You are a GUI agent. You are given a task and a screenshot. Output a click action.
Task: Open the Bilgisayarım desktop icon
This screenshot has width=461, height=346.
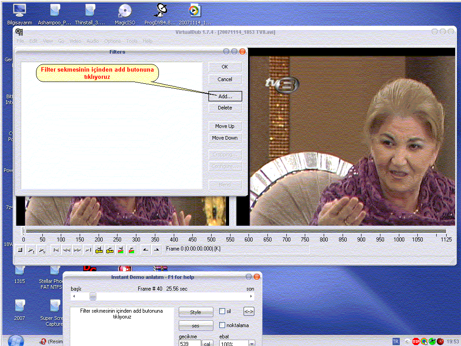point(19,14)
